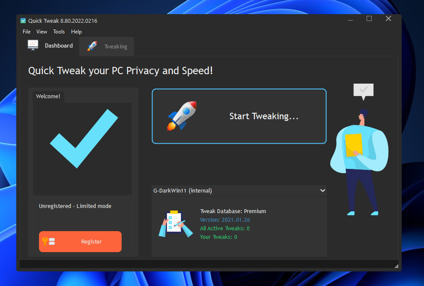Click the Quick Tweak title bar app icon
Image resolution: width=424 pixels, height=286 pixels.
pos(23,21)
